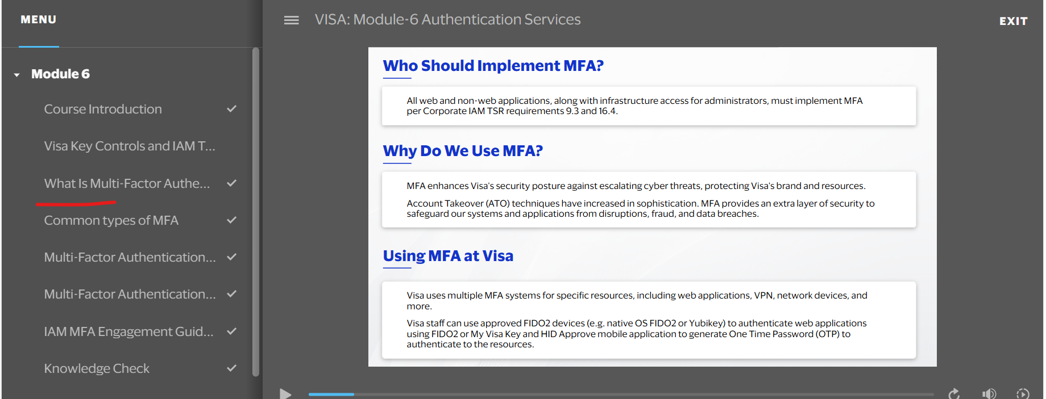Open the Knowledge Check item
Viewport: 1046px width, 399px height.
[97, 368]
